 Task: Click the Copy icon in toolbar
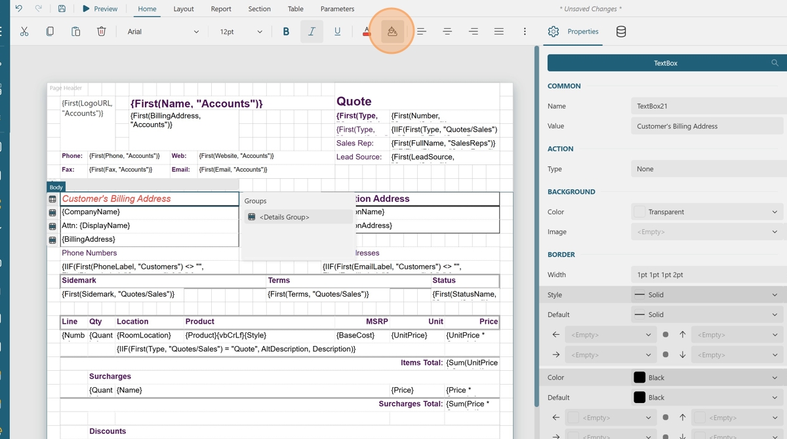(x=50, y=31)
